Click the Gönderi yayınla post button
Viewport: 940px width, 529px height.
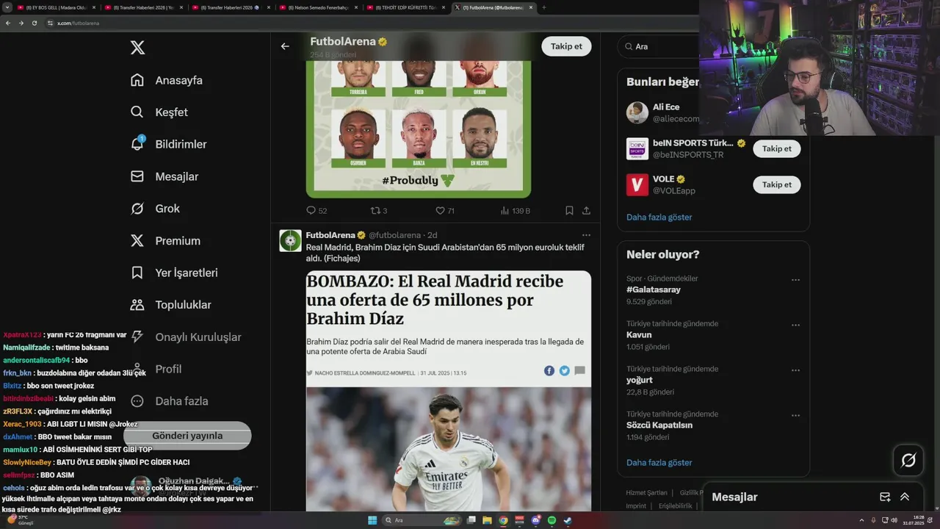[187, 436]
